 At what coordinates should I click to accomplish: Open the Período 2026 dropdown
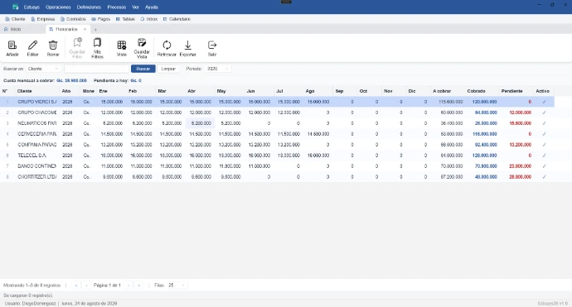(218, 69)
